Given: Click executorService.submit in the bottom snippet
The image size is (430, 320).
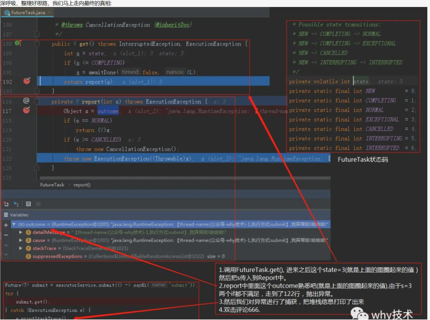Looking at the screenshot, I should [85, 285].
